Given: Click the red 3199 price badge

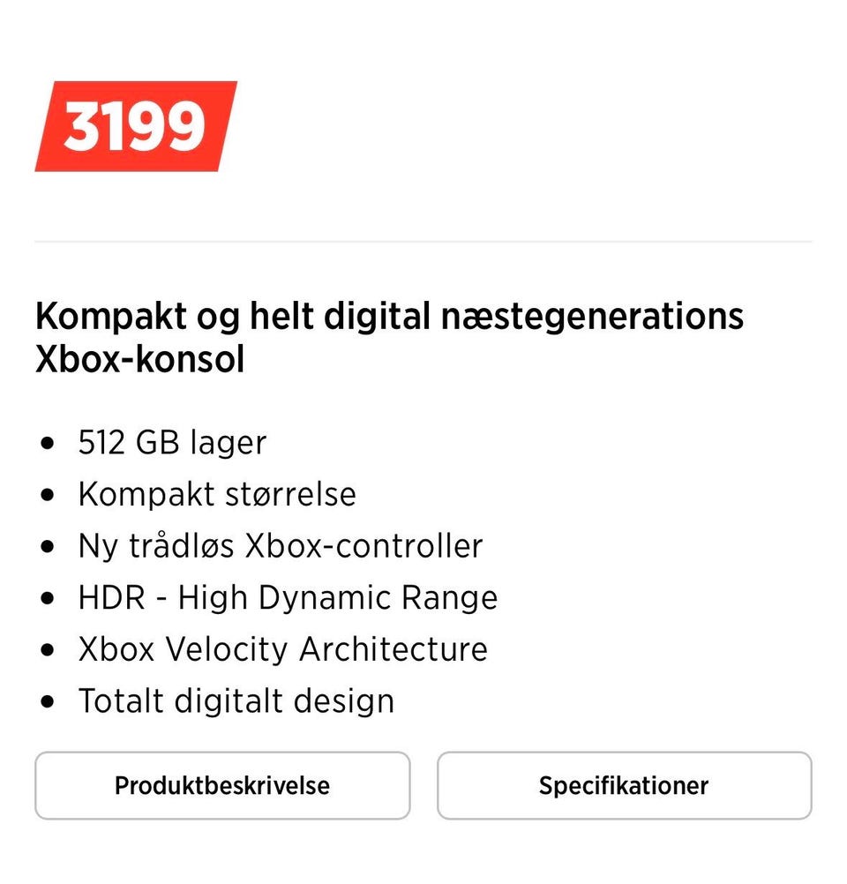Looking at the screenshot, I should coord(135,126).
